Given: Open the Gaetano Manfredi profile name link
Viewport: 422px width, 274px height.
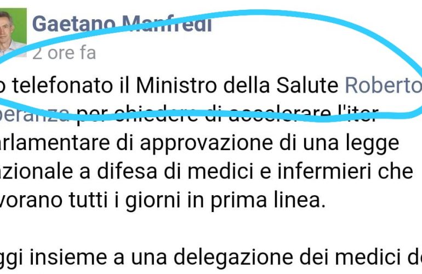Looking at the screenshot, I should point(122,24).
